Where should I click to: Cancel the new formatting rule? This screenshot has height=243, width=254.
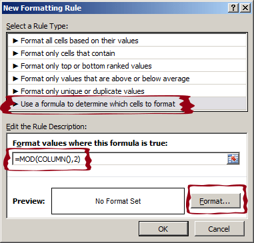point(219,229)
